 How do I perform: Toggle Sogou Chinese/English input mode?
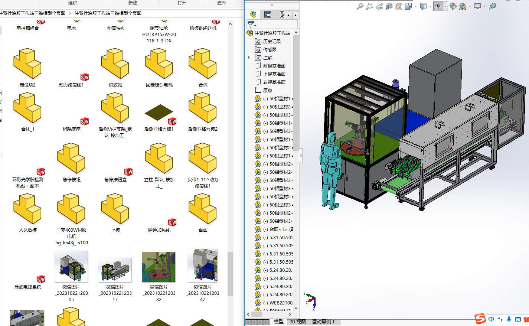click(491, 319)
